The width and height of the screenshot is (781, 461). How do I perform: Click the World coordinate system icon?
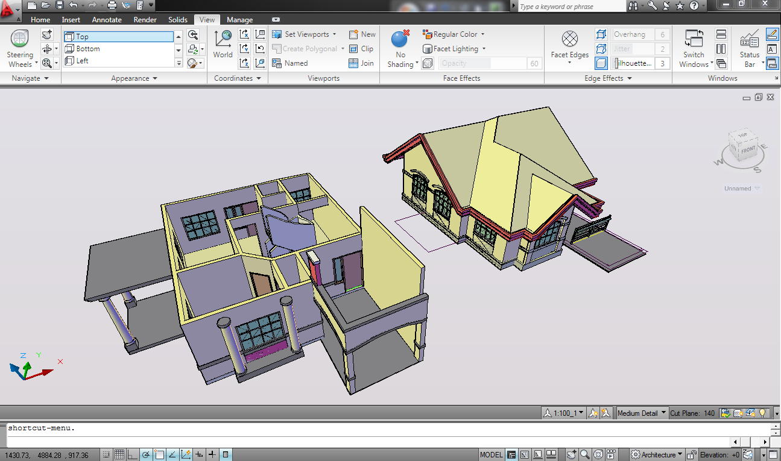pos(223,39)
